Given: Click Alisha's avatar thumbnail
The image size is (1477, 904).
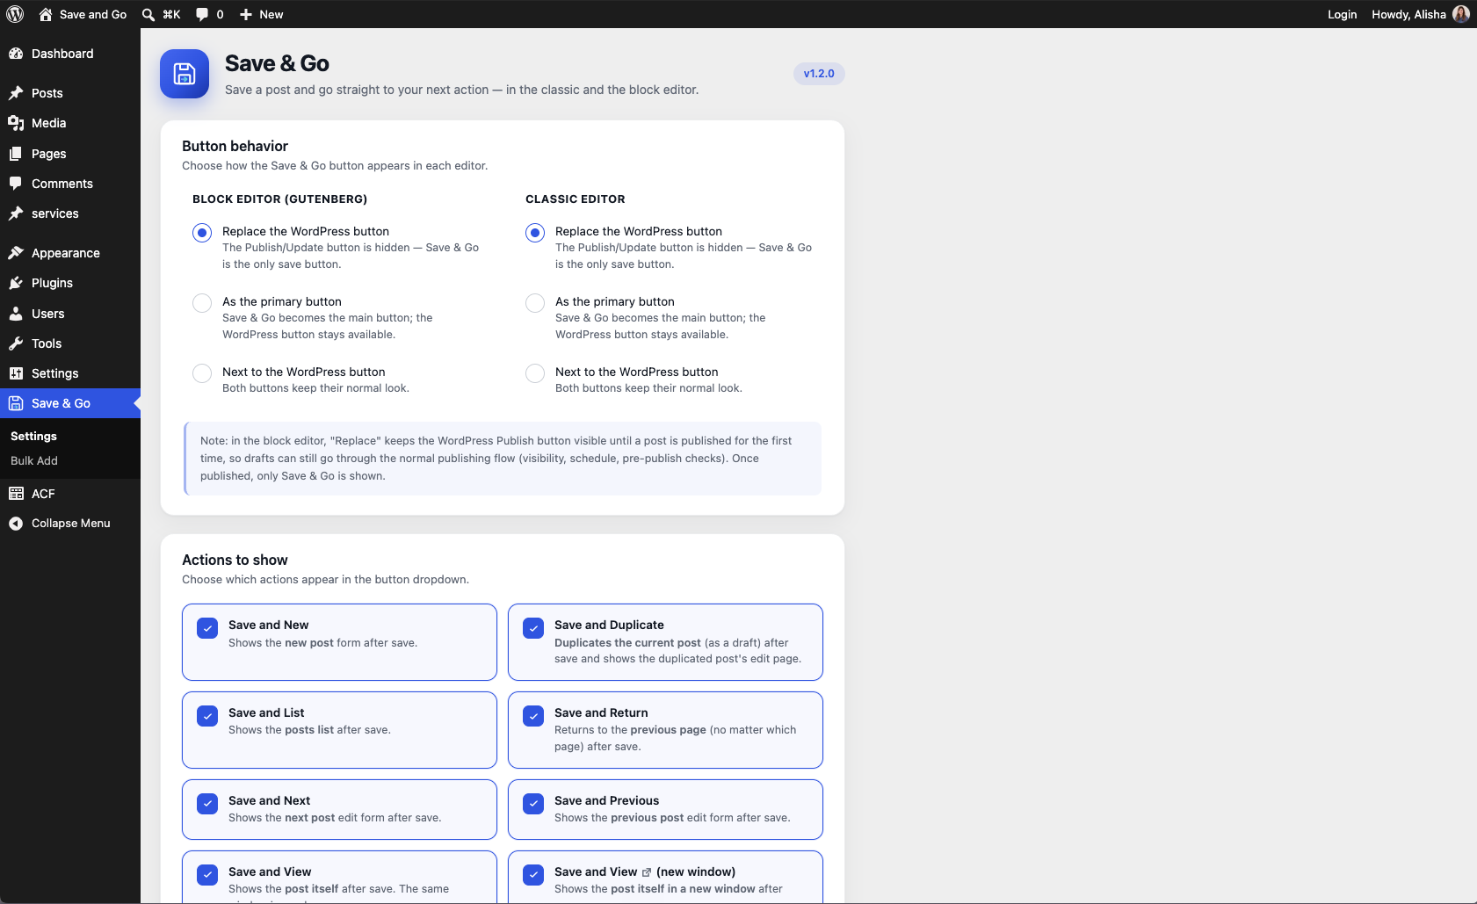Looking at the screenshot, I should click(x=1461, y=14).
